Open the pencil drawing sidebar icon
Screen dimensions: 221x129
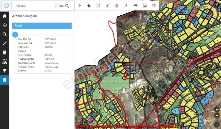coord(5,43)
